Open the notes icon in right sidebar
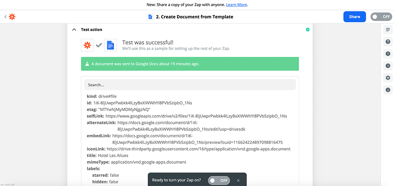The image size is (394, 186). [388, 30]
